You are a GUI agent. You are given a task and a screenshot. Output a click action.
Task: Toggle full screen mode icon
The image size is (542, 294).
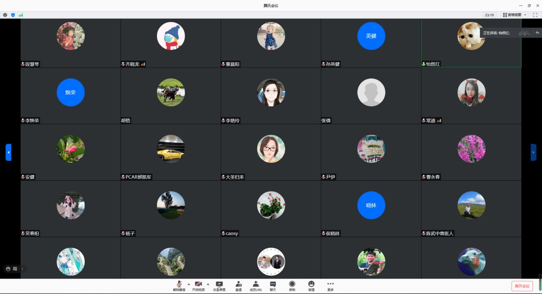[x=535, y=15]
